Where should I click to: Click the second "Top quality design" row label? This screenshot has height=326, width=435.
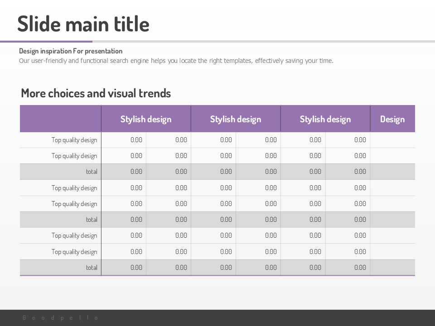tap(74, 156)
